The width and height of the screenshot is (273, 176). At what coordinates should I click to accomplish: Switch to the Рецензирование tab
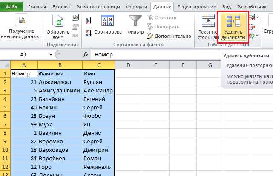197,7
